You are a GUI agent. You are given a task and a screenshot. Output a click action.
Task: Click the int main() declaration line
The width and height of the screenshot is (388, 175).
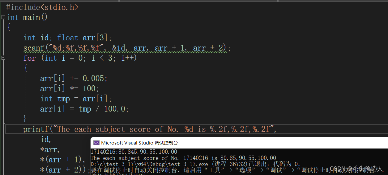pyautogui.click(x=27, y=17)
